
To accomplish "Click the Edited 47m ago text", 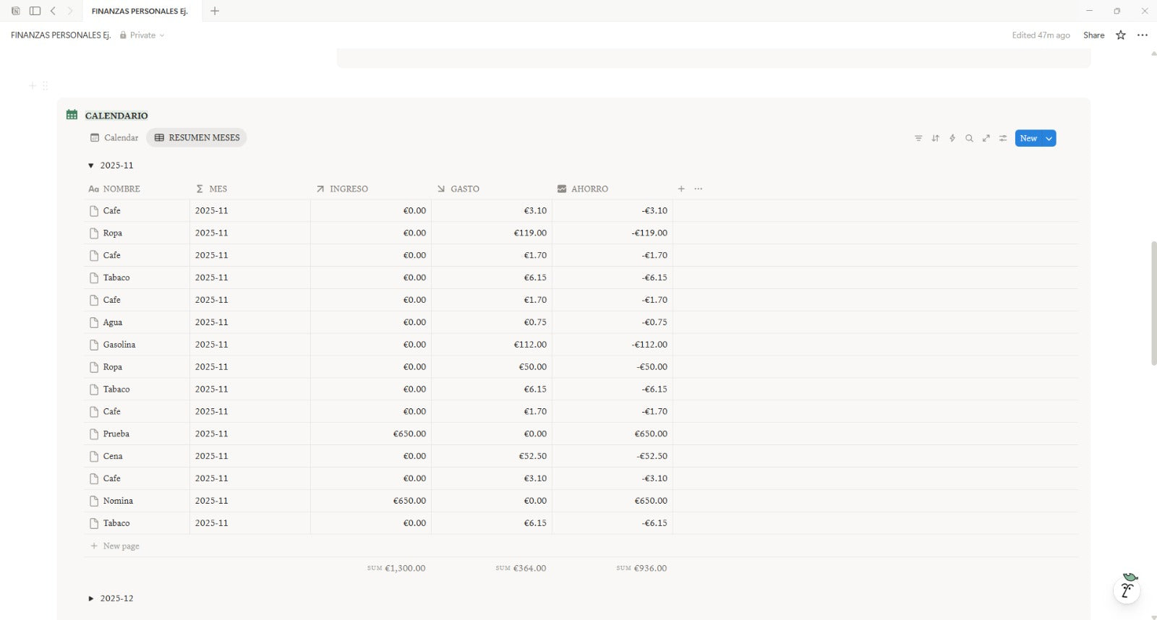I will 1041,35.
